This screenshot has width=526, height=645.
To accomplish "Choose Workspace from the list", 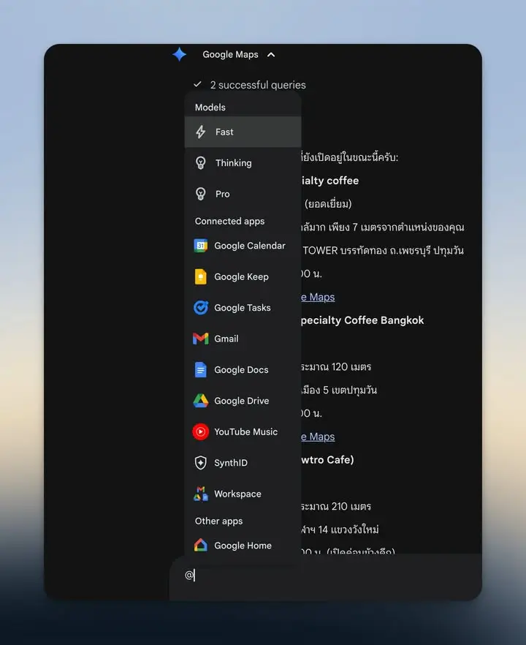I will pyautogui.click(x=243, y=494).
